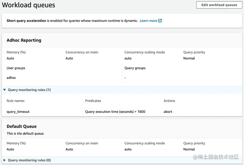
Task: Click the Query execution time predicate text
Action: tap(115, 112)
